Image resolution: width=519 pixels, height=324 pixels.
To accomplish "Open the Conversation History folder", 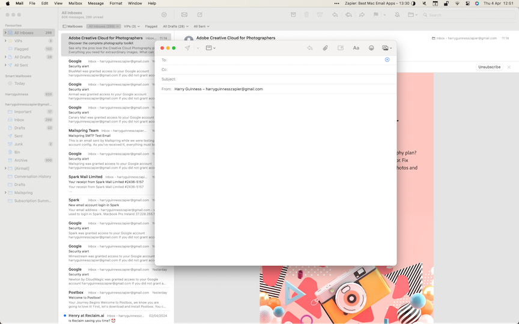I will pos(29,176).
